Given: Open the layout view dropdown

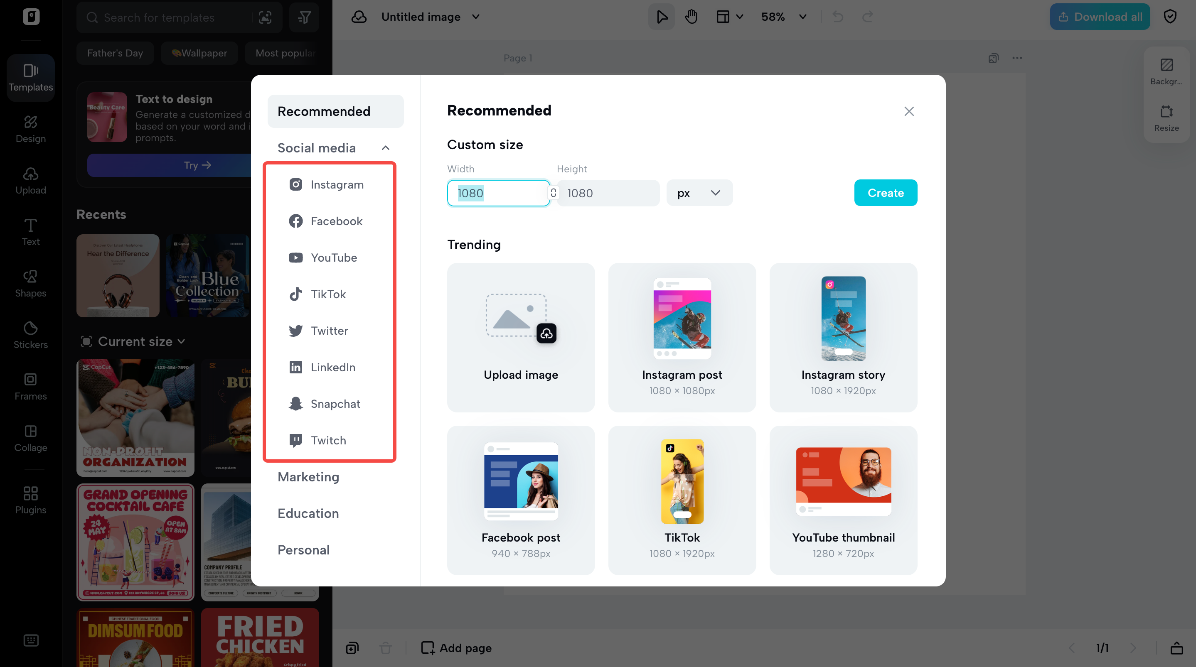Looking at the screenshot, I should click(x=730, y=17).
